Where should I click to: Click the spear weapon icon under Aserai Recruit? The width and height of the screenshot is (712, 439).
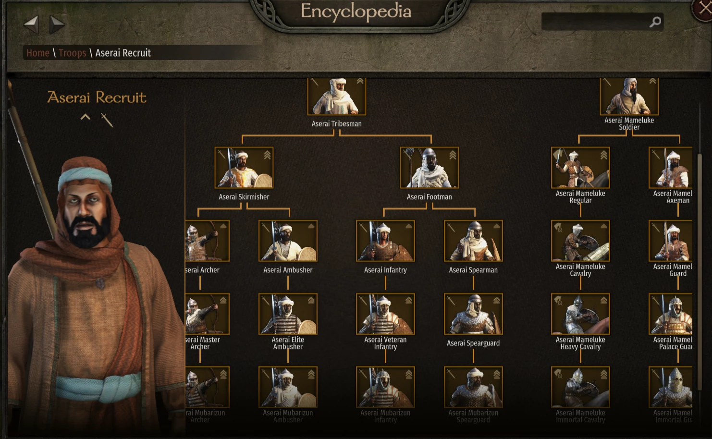[107, 120]
